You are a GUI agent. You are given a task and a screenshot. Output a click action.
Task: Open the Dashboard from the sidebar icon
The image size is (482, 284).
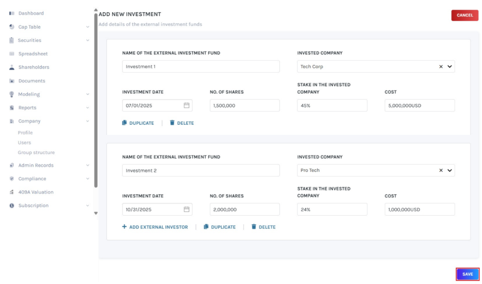pyautogui.click(x=11, y=13)
